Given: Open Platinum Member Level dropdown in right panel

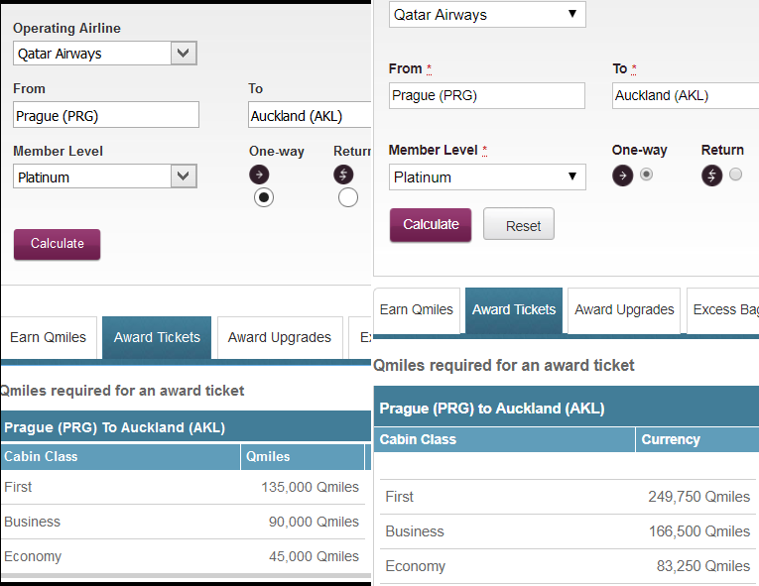Looking at the screenshot, I should coord(487,177).
